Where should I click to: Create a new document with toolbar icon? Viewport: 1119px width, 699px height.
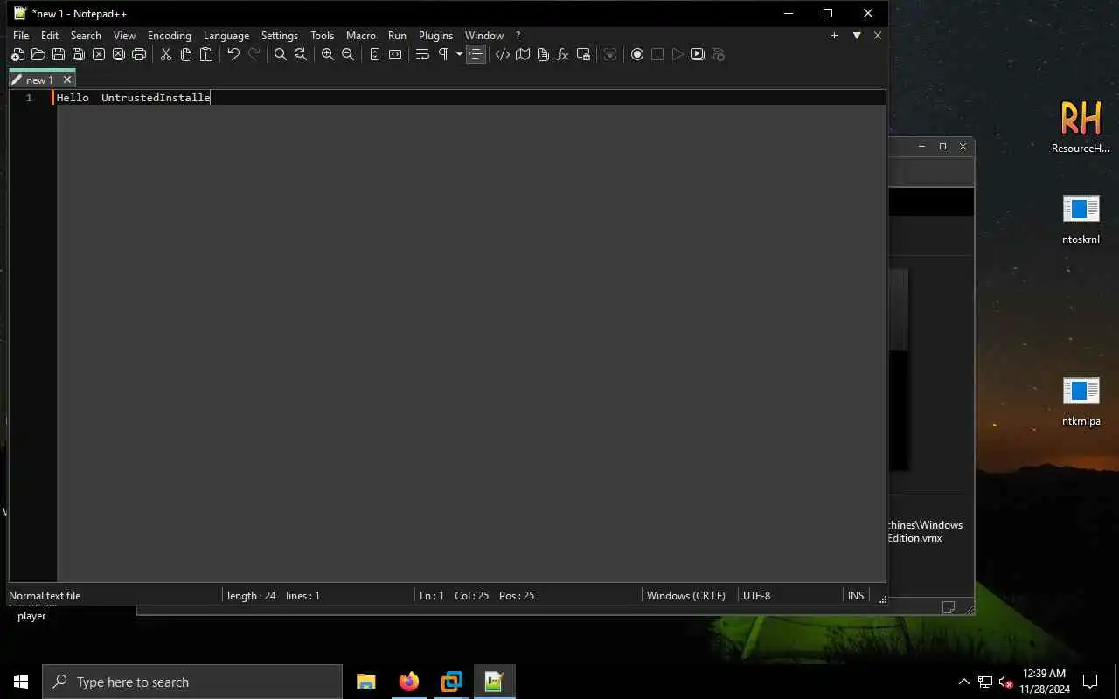[17, 54]
